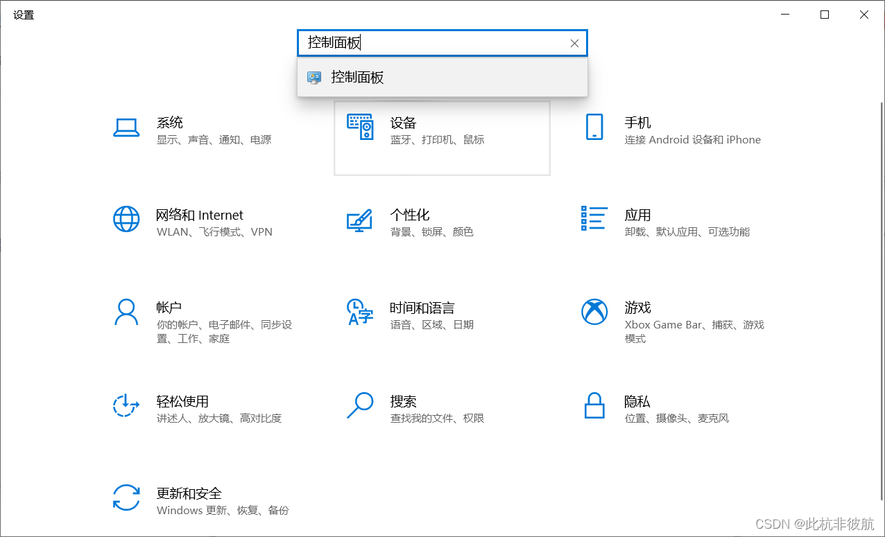
Task: Click the text 背景、锁屏、颜色
Action: click(432, 232)
